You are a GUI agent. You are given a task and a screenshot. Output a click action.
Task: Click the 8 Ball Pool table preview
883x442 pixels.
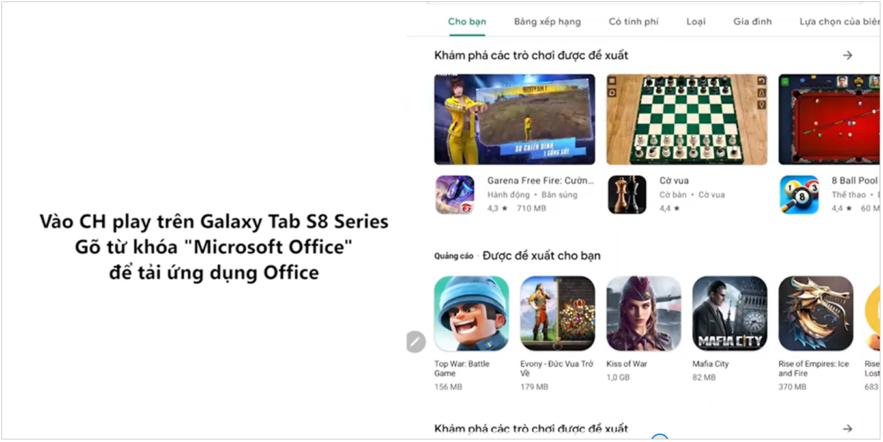click(x=828, y=119)
